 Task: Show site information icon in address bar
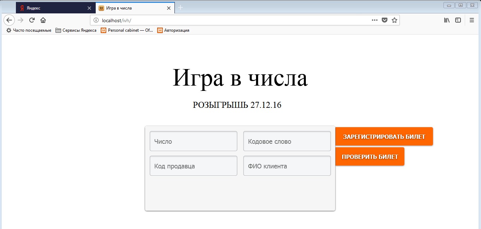click(x=96, y=20)
